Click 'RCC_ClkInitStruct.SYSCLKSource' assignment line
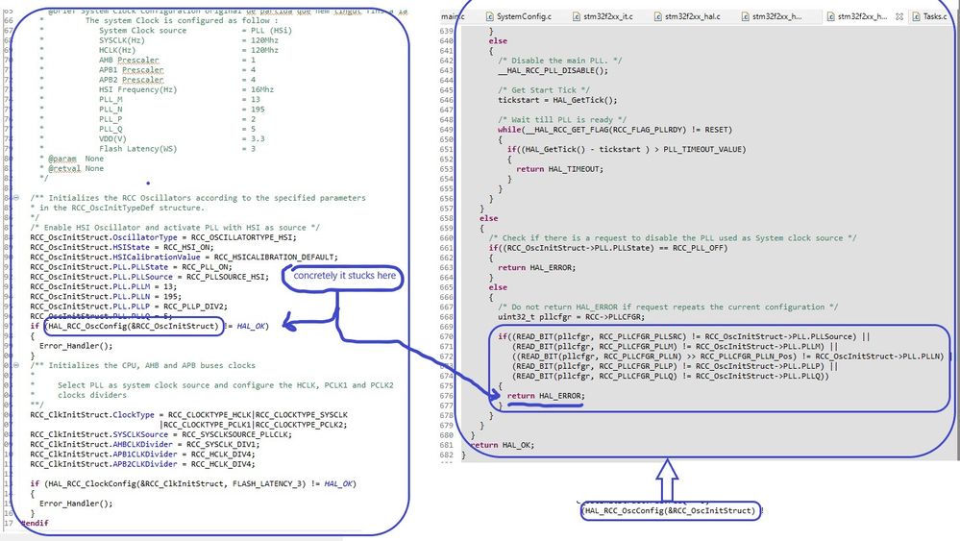The height and width of the screenshot is (541, 960). pyautogui.click(x=160, y=434)
